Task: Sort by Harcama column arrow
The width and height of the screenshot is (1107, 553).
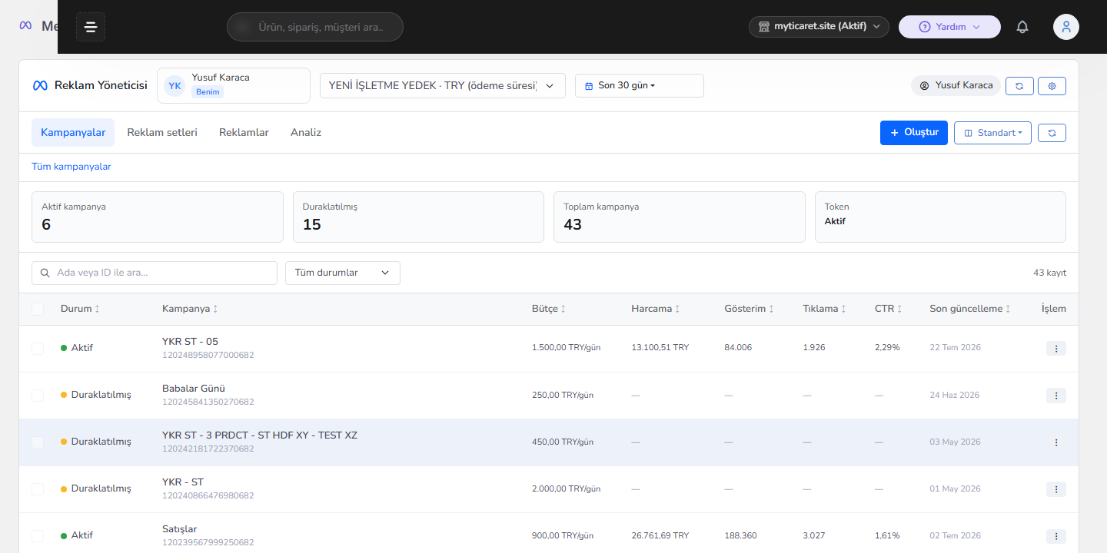Action: pyautogui.click(x=677, y=309)
